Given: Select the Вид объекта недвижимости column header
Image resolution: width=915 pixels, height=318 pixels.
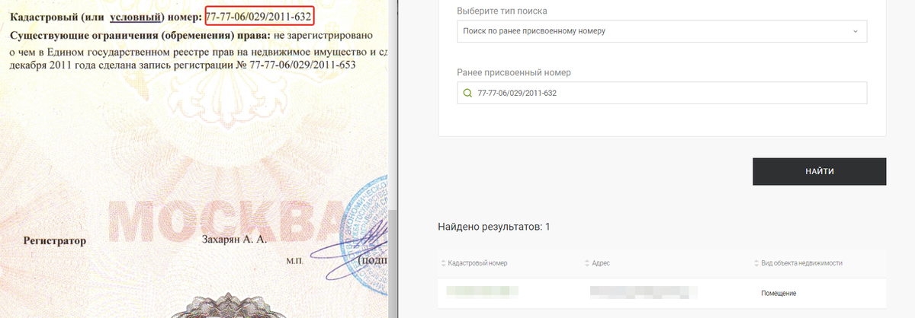Looking at the screenshot, I should coord(801,263).
